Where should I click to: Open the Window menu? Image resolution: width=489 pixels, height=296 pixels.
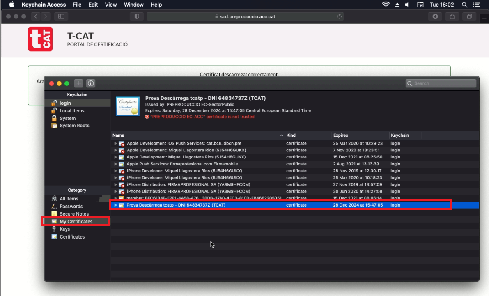pyautogui.click(x=134, y=5)
